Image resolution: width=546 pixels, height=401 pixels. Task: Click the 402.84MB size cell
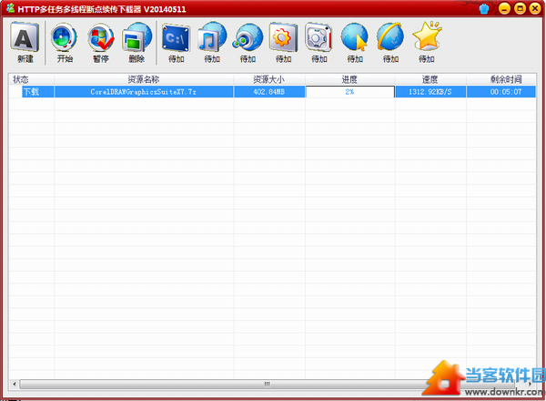(269, 92)
